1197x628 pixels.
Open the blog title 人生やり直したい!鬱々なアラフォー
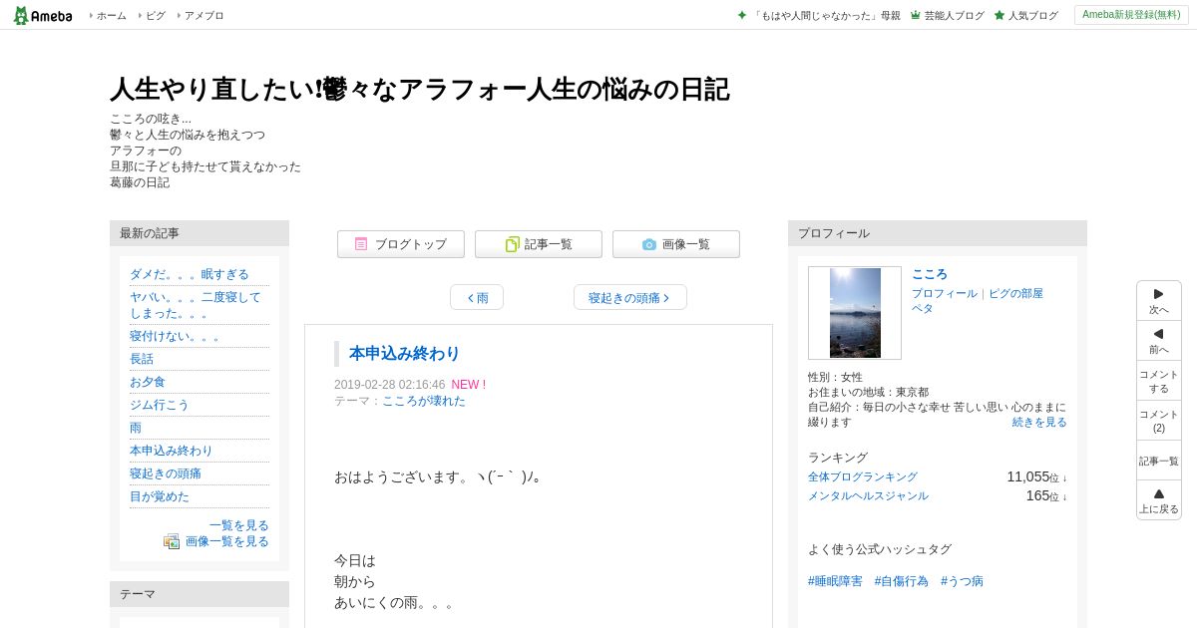click(419, 89)
